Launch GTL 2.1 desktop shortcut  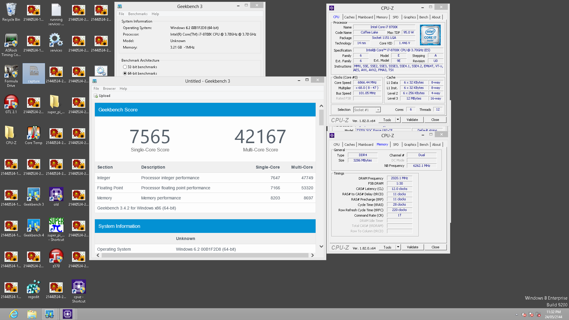click(11, 104)
